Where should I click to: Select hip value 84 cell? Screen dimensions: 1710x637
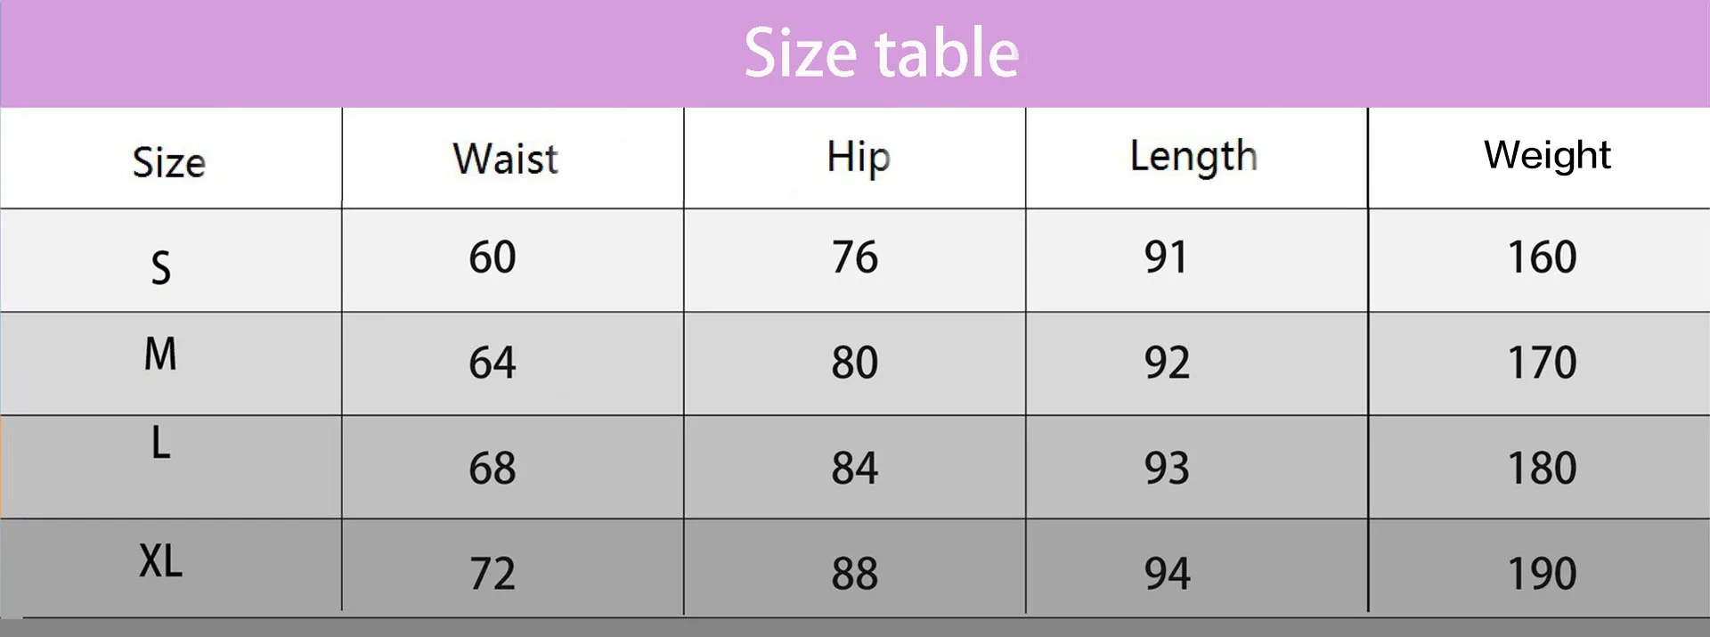(x=855, y=468)
